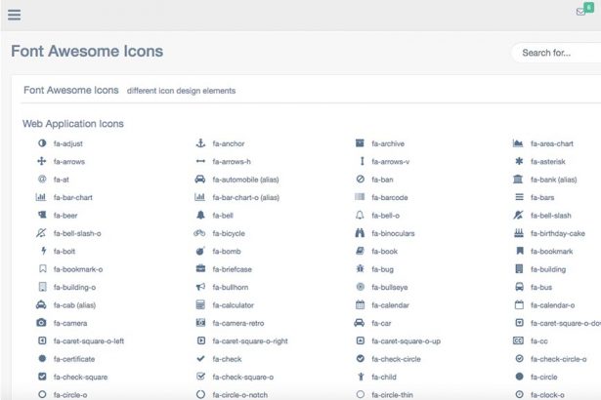Open the hamburger sidebar menu
The width and height of the screenshot is (601, 400).
coord(14,15)
